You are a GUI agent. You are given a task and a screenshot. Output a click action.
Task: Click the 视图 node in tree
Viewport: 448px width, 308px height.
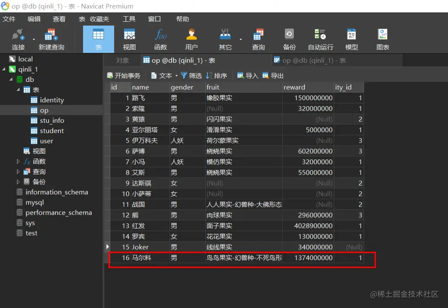(x=39, y=151)
